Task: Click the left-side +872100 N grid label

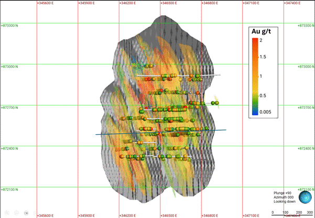Action: (x=9, y=189)
